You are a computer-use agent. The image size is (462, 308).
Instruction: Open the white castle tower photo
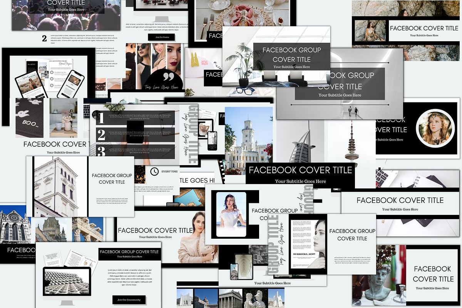[x=249, y=141]
